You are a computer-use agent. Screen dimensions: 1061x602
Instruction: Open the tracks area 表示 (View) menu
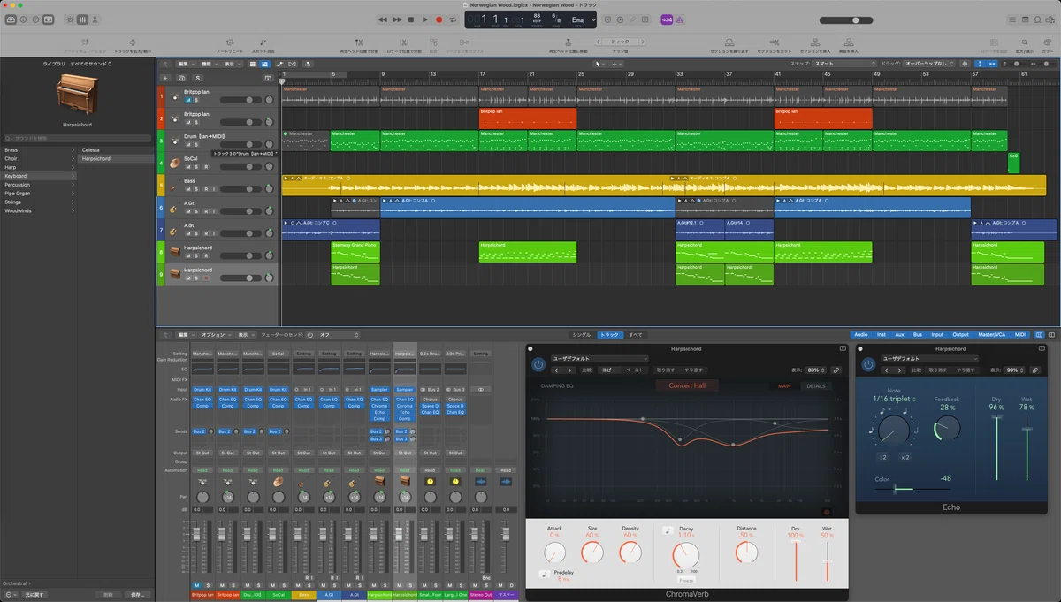232,64
